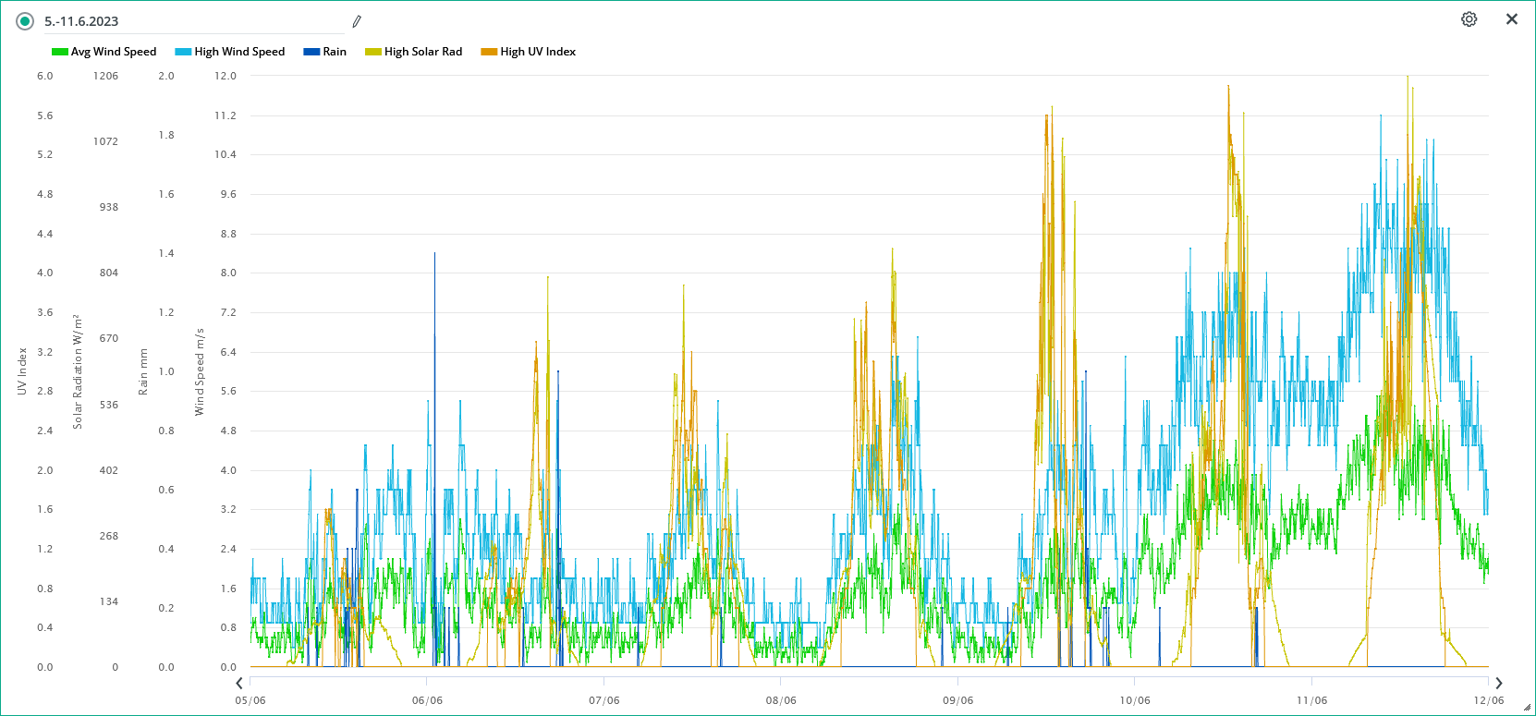The width and height of the screenshot is (1536, 716).
Task: Click the 08/06 date axis label
Action: [x=781, y=700]
